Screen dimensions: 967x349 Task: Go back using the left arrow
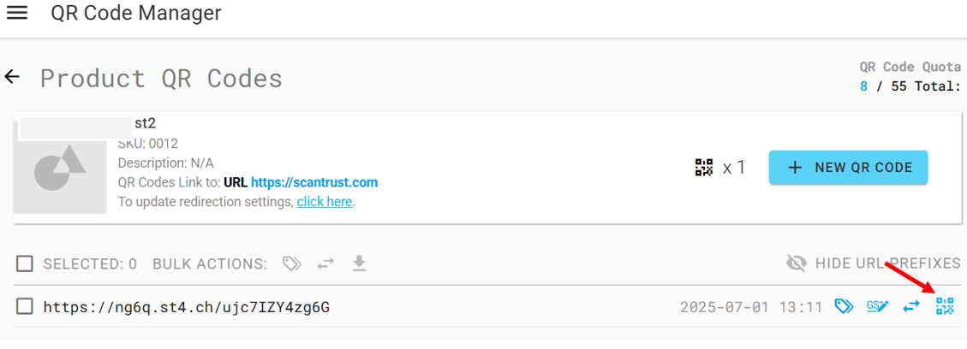pyautogui.click(x=12, y=77)
